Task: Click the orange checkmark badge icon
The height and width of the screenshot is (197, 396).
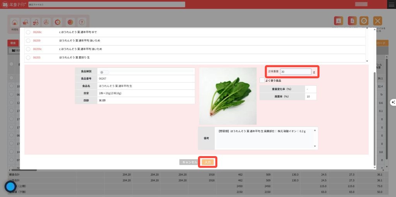Action: (364, 22)
